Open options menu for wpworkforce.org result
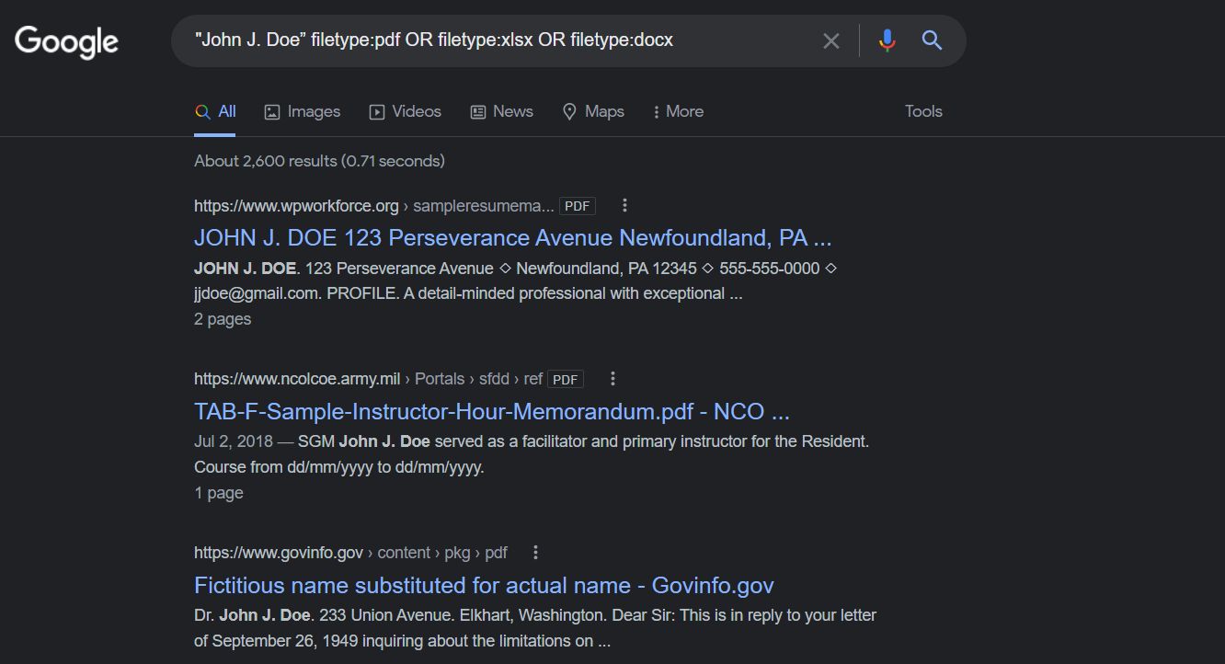The height and width of the screenshot is (664, 1225). 625,205
